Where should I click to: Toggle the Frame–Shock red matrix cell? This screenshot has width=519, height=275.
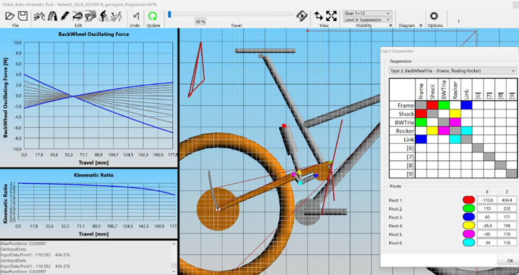tap(433, 105)
